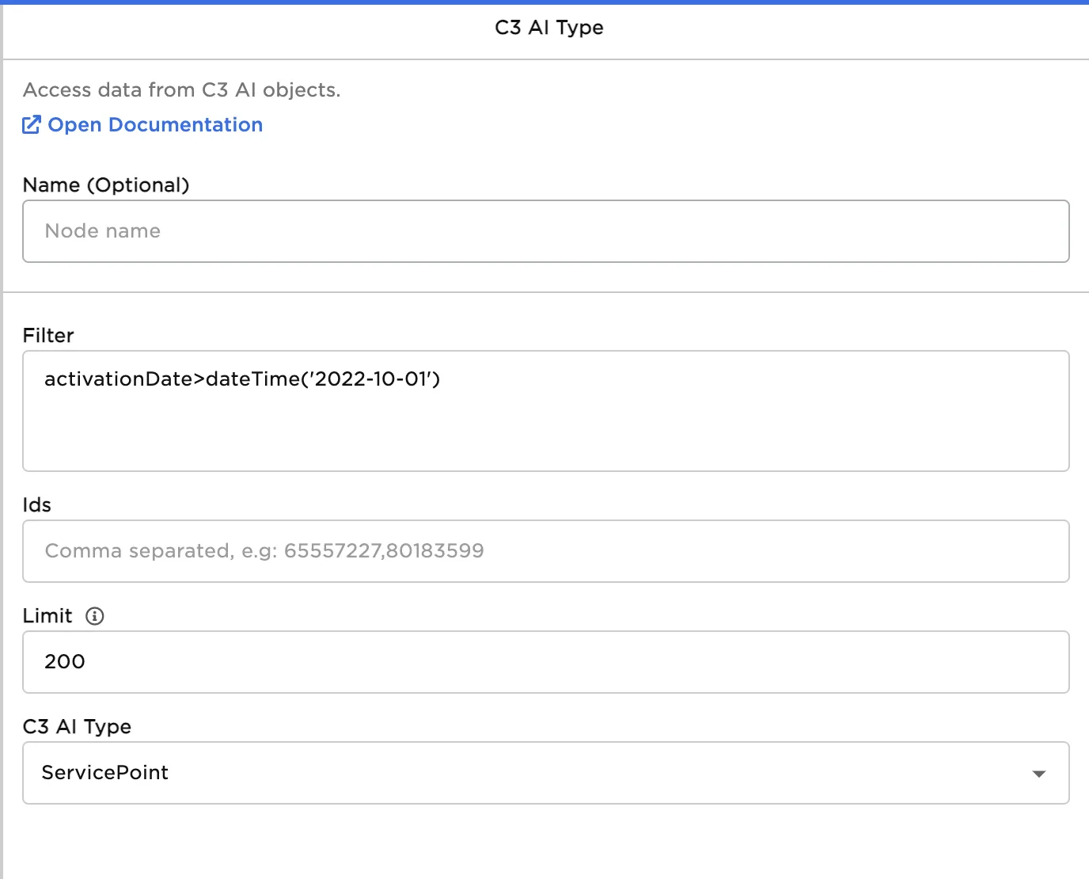Viewport: 1089px width, 879px height.
Task: Click the C3 AI Type panel title
Action: pos(549,28)
